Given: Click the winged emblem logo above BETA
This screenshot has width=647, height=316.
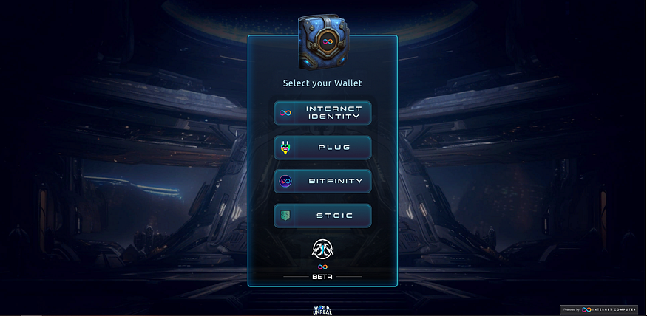Looking at the screenshot, I should [x=322, y=250].
